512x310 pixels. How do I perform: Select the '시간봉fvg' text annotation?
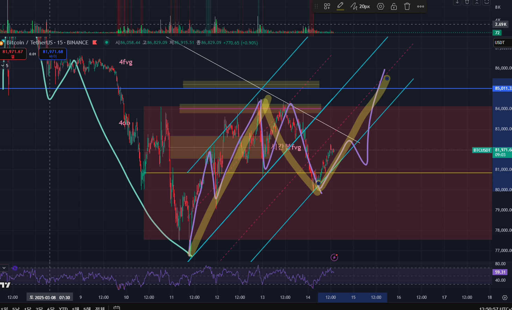pos(286,147)
